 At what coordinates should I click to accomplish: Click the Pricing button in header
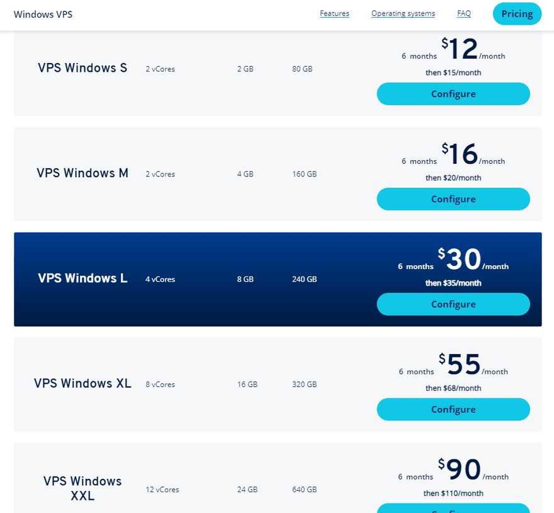pyautogui.click(x=517, y=14)
